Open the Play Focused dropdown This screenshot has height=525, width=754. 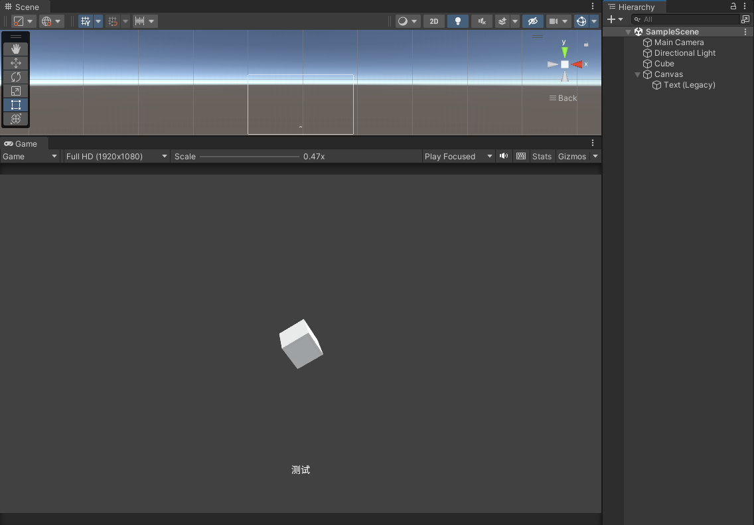point(458,157)
